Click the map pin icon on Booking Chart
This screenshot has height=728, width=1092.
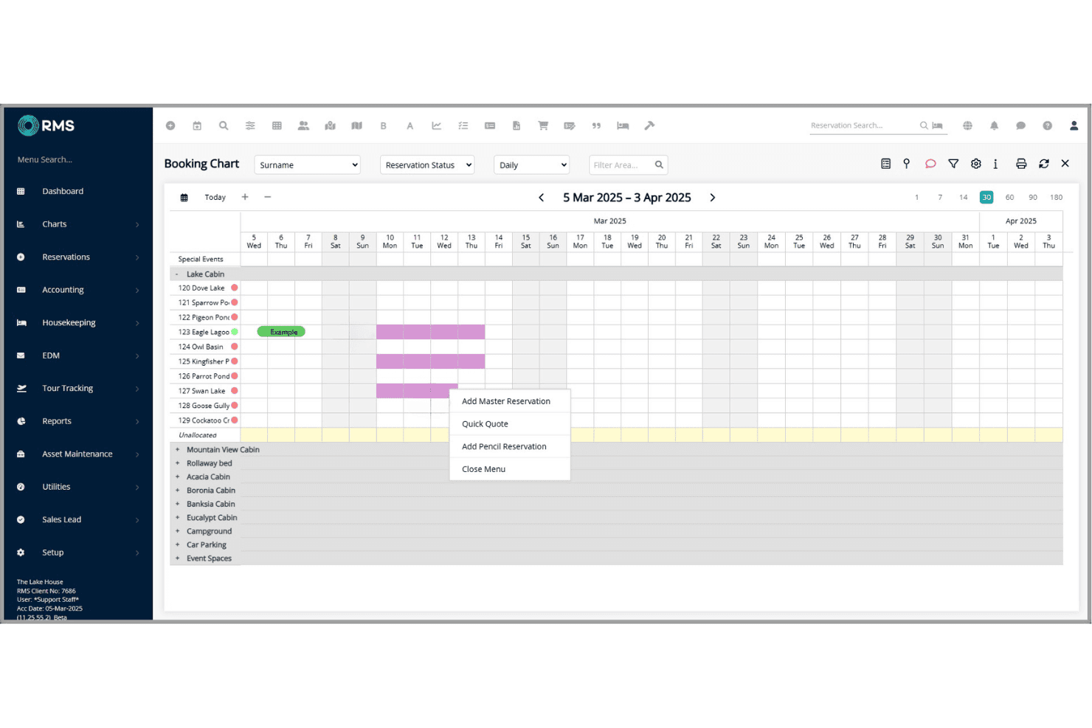(907, 164)
